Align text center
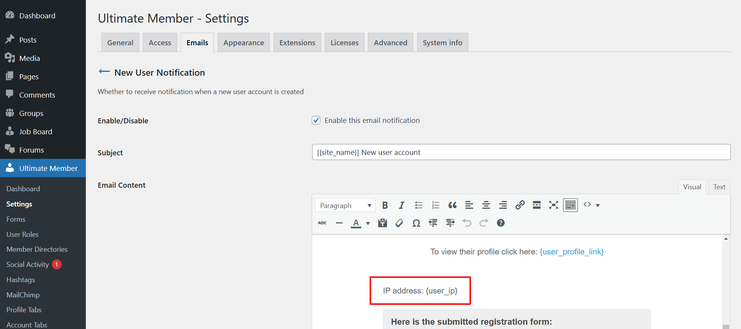Image resolution: width=741 pixels, height=329 pixels. [x=486, y=205]
